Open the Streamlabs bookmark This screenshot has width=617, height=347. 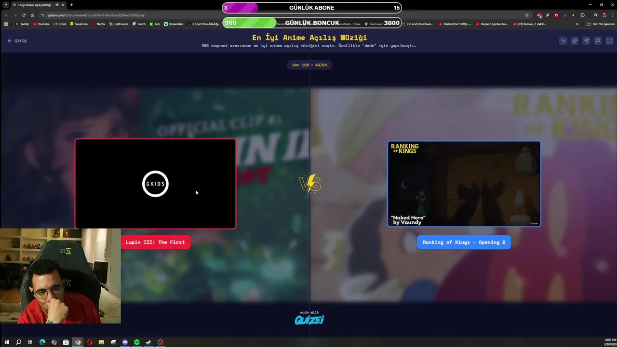174,24
